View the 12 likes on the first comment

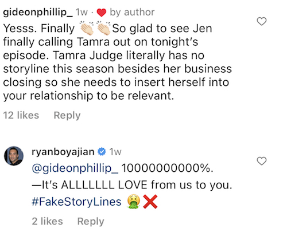21,115
